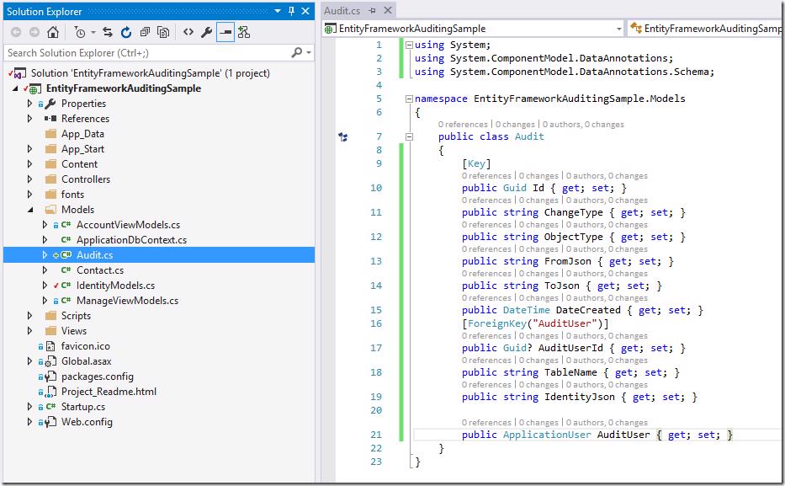Screen dimensions: 785x486
Task: Expand the Controllers folder arrow
Action: coord(29,179)
